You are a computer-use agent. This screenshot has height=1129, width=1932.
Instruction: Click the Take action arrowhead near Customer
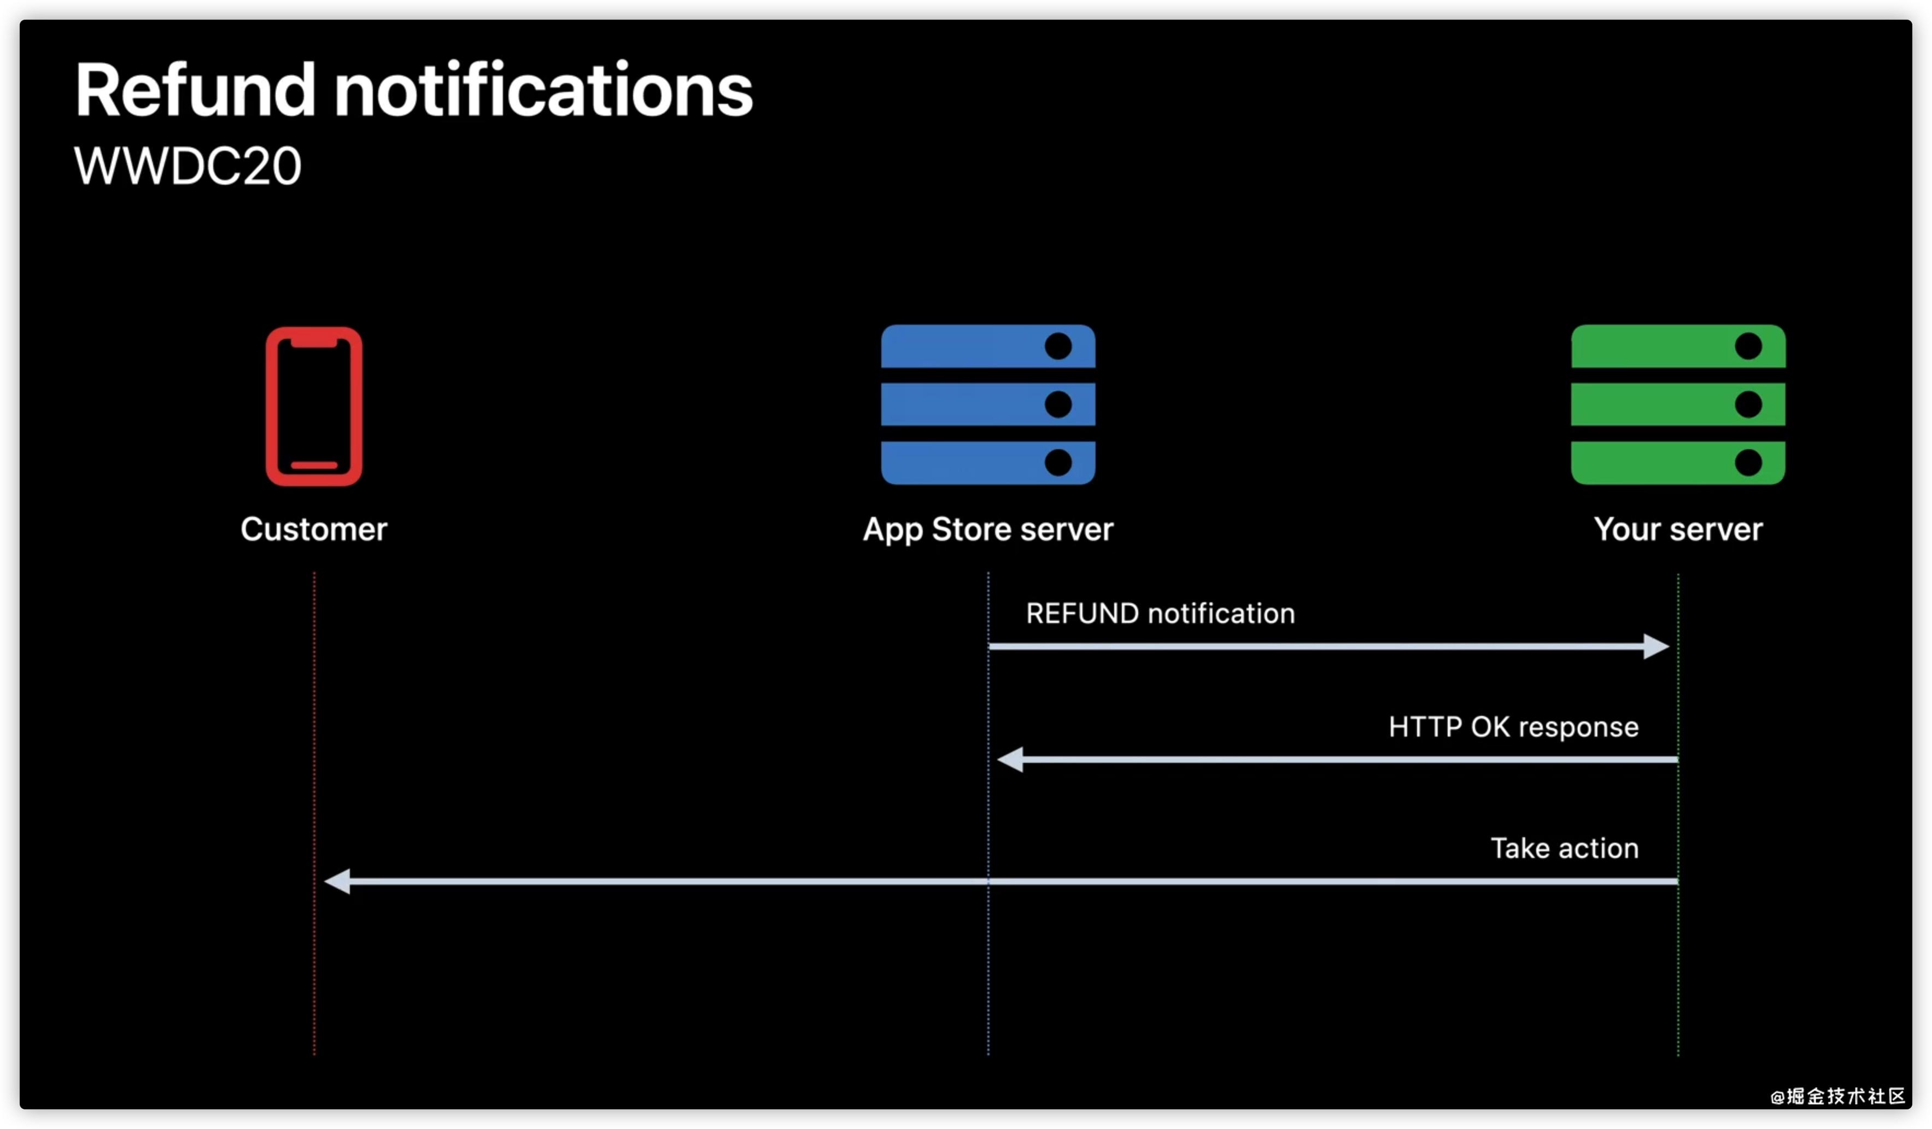click(338, 881)
